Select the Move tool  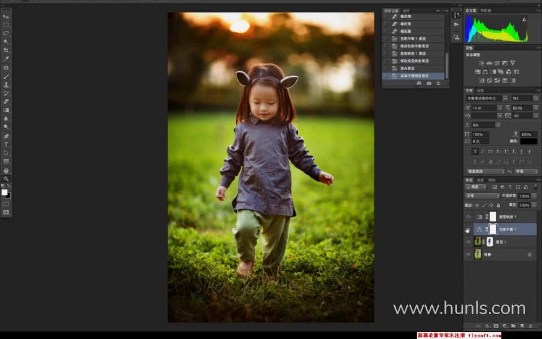click(x=6, y=16)
